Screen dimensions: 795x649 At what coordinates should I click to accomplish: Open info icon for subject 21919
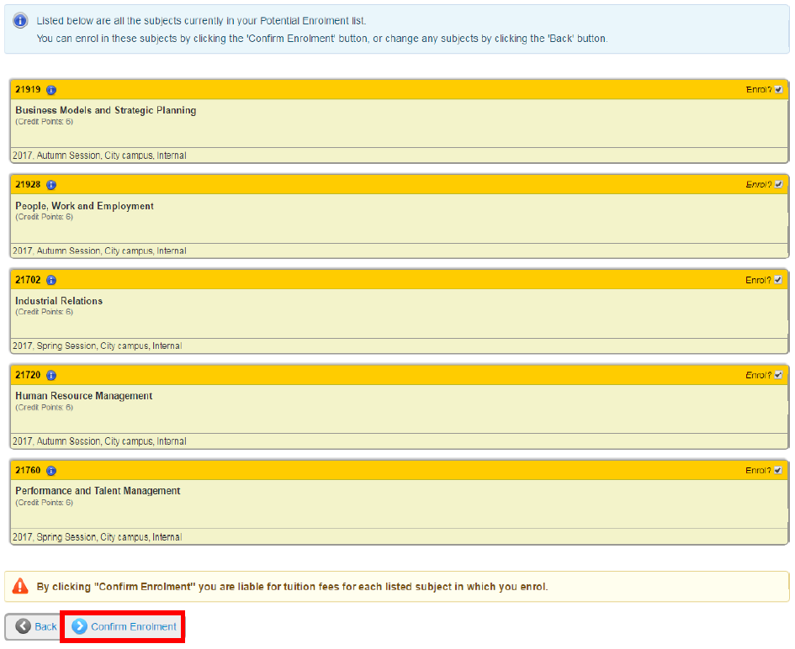point(51,90)
